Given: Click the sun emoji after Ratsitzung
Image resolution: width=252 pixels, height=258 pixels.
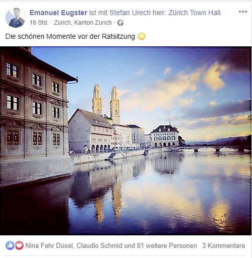Looking at the screenshot, I should click(142, 36).
